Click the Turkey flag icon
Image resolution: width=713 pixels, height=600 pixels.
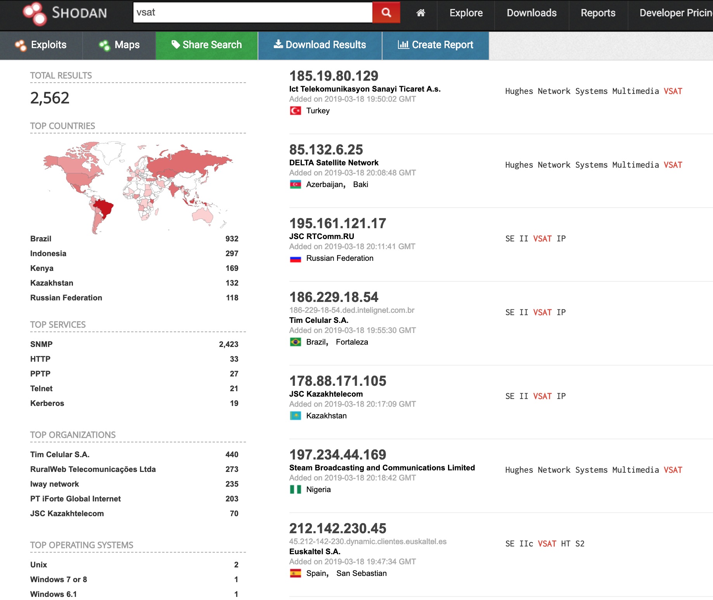coord(296,111)
